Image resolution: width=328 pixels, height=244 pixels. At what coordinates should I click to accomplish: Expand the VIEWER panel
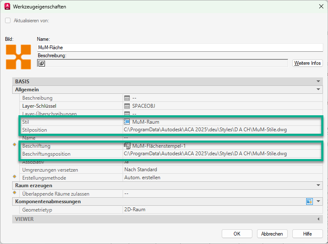click(x=318, y=219)
